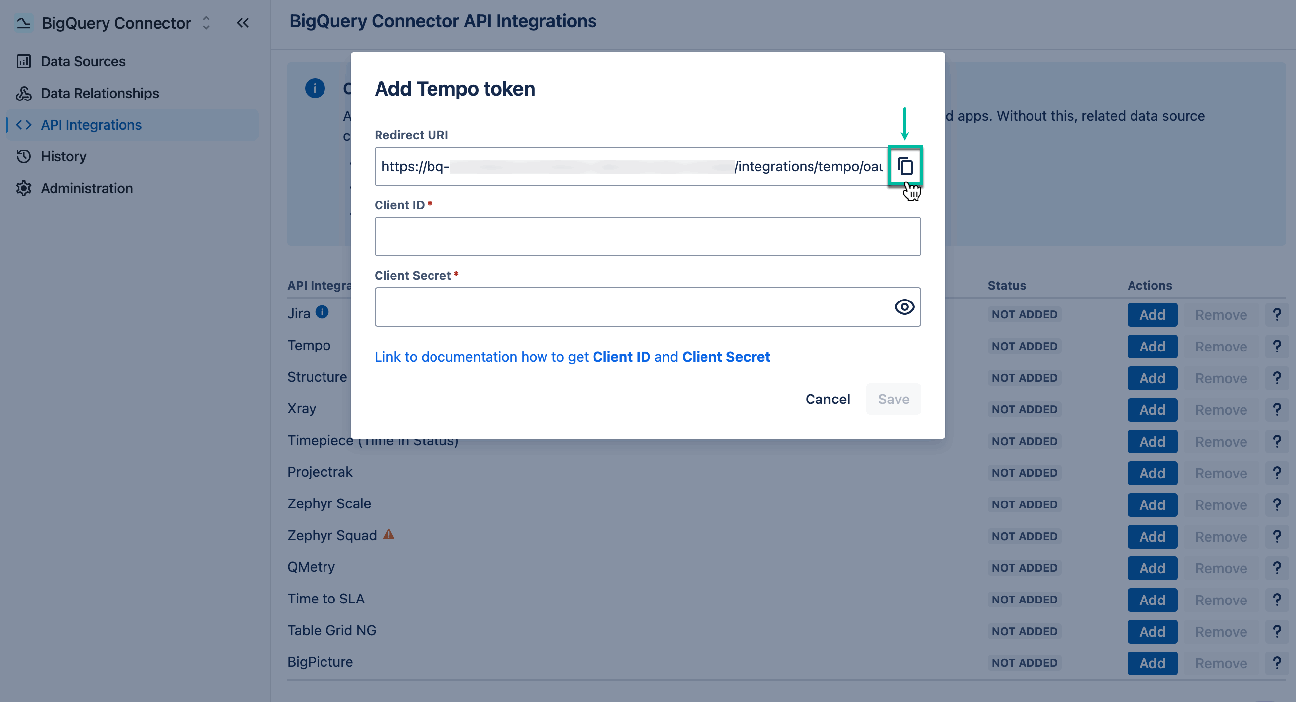The image size is (1296, 702).
Task: Add the Zephyr Scale integration
Action: (x=1152, y=504)
